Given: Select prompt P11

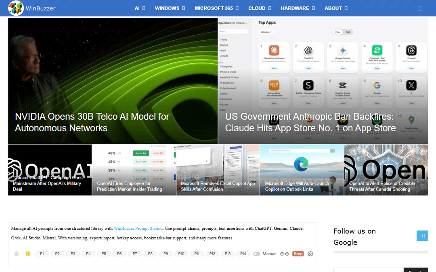Looking at the screenshot, I should pos(197,254).
